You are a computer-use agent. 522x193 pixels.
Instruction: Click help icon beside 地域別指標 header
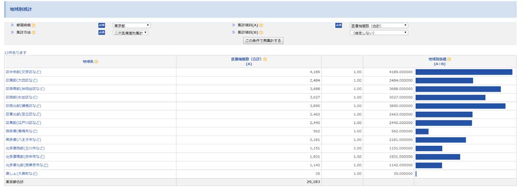tap(449, 59)
